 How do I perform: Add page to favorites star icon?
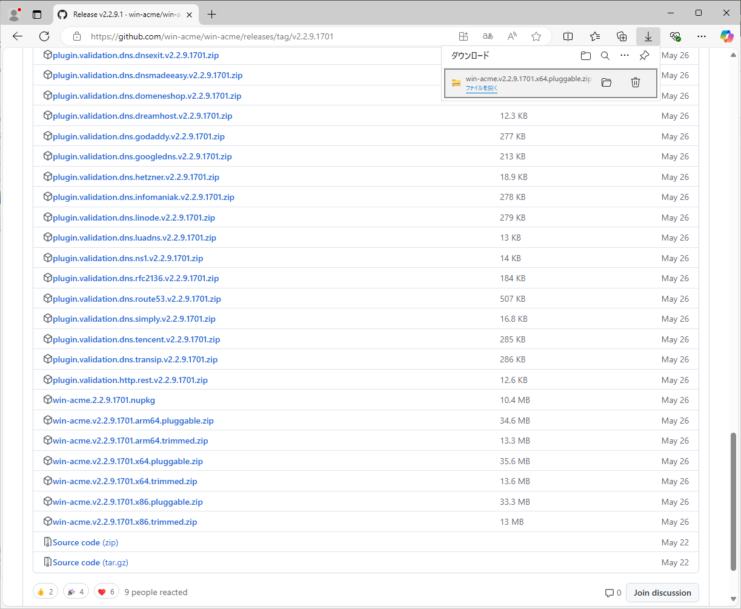(536, 36)
